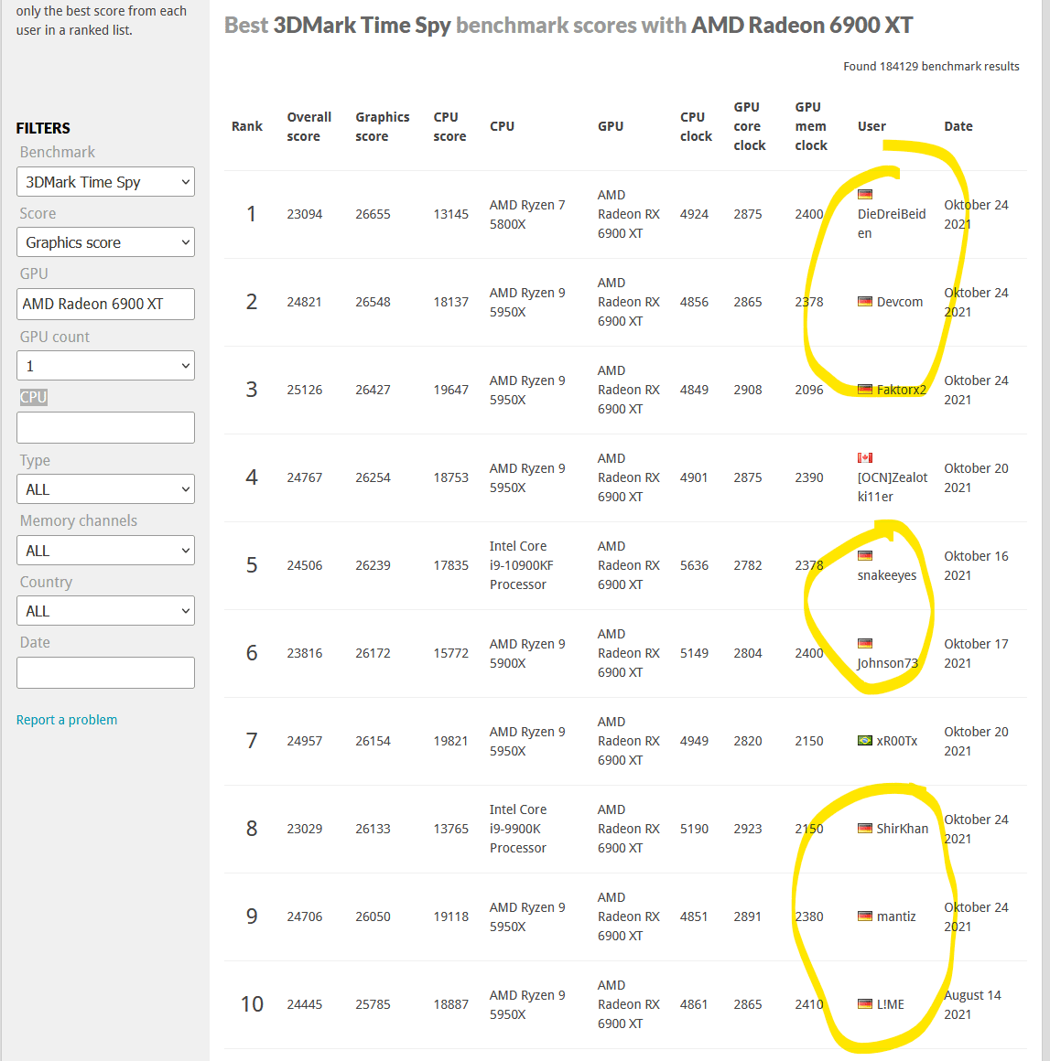Screen dimensions: 1050x1061
Task: Click German flag above snakeeyes
Action: (864, 555)
